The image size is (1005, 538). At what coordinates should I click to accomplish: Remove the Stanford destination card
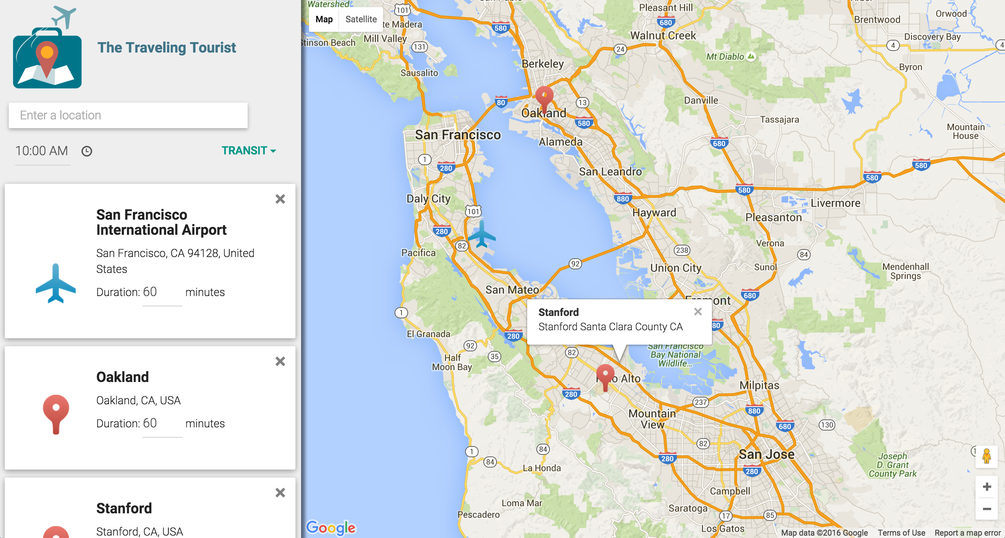[280, 493]
